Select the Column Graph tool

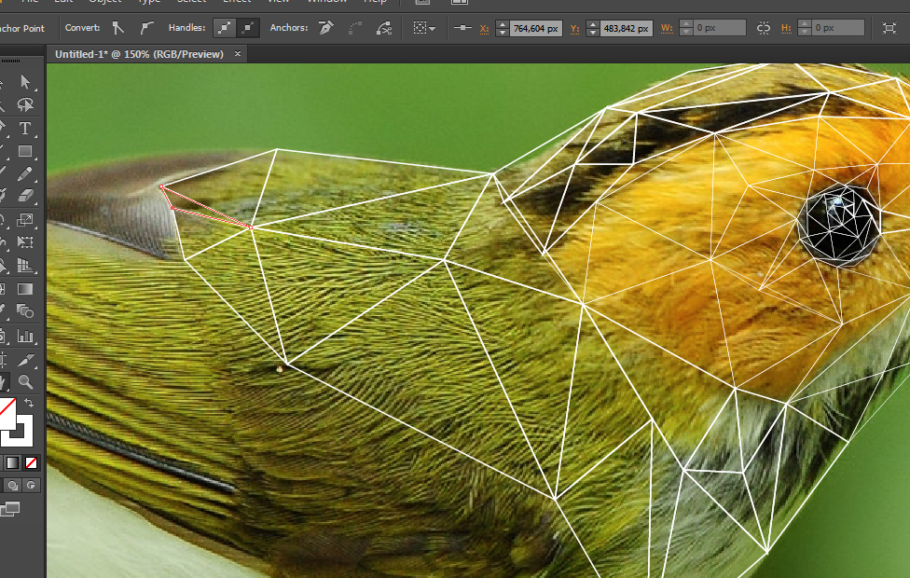(x=25, y=336)
